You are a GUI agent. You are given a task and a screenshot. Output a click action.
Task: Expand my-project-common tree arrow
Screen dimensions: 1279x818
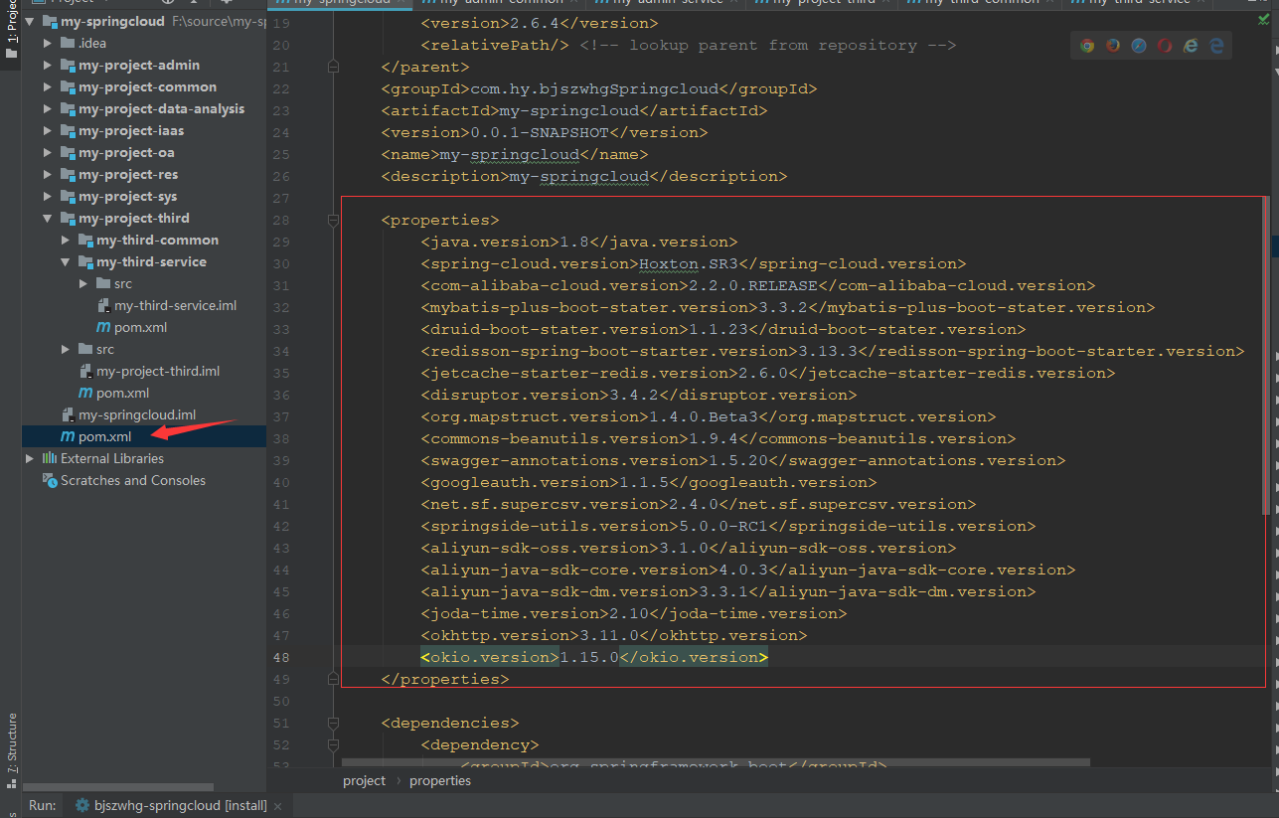(48, 86)
